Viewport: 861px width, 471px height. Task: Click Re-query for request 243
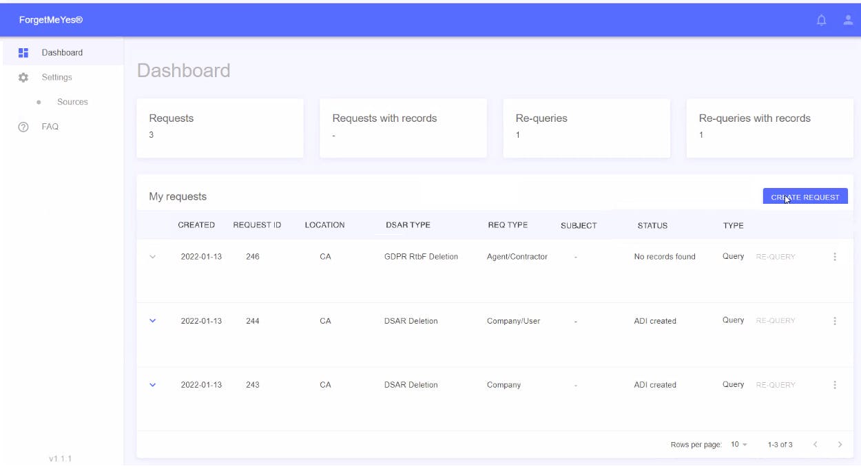pyautogui.click(x=776, y=385)
